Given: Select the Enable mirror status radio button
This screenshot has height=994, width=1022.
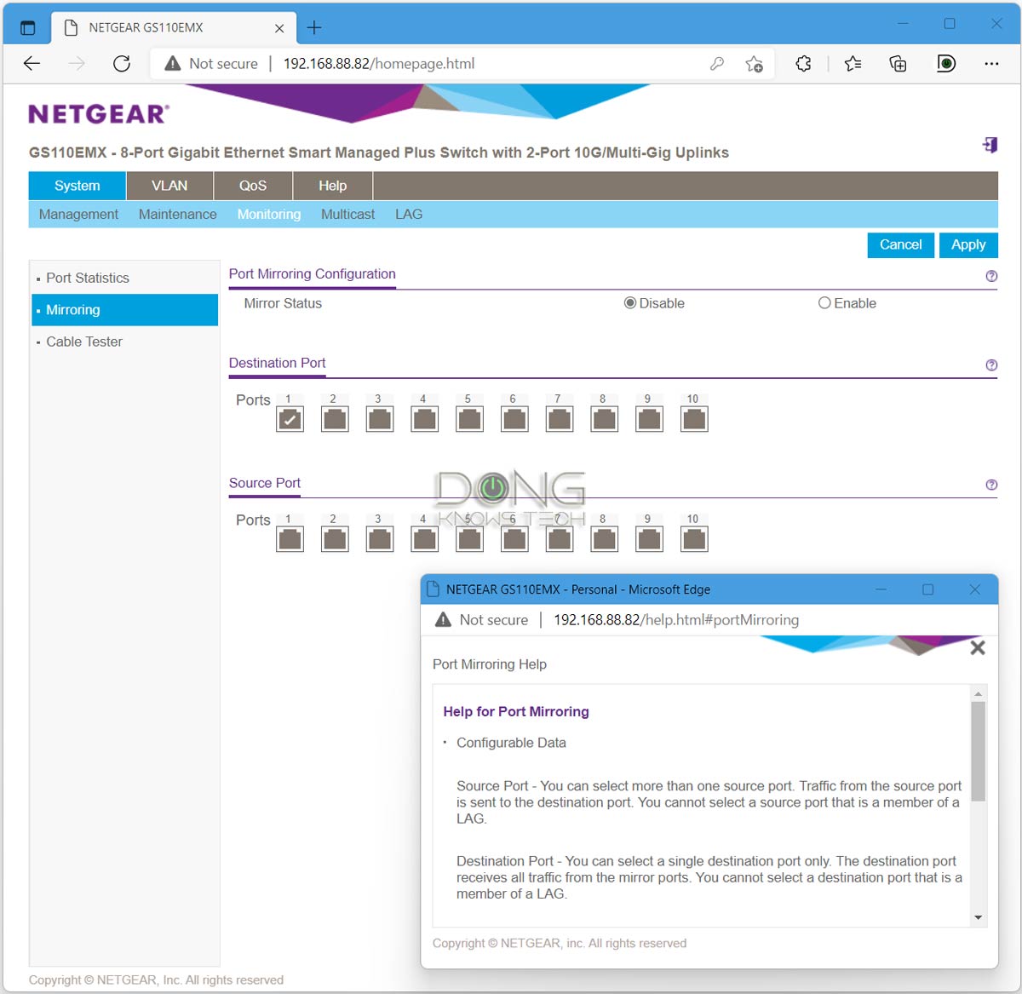Looking at the screenshot, I should point(824,303).
